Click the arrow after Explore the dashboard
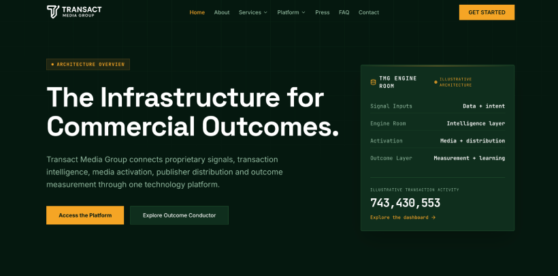The image size is (558, 276). point(433,217)
